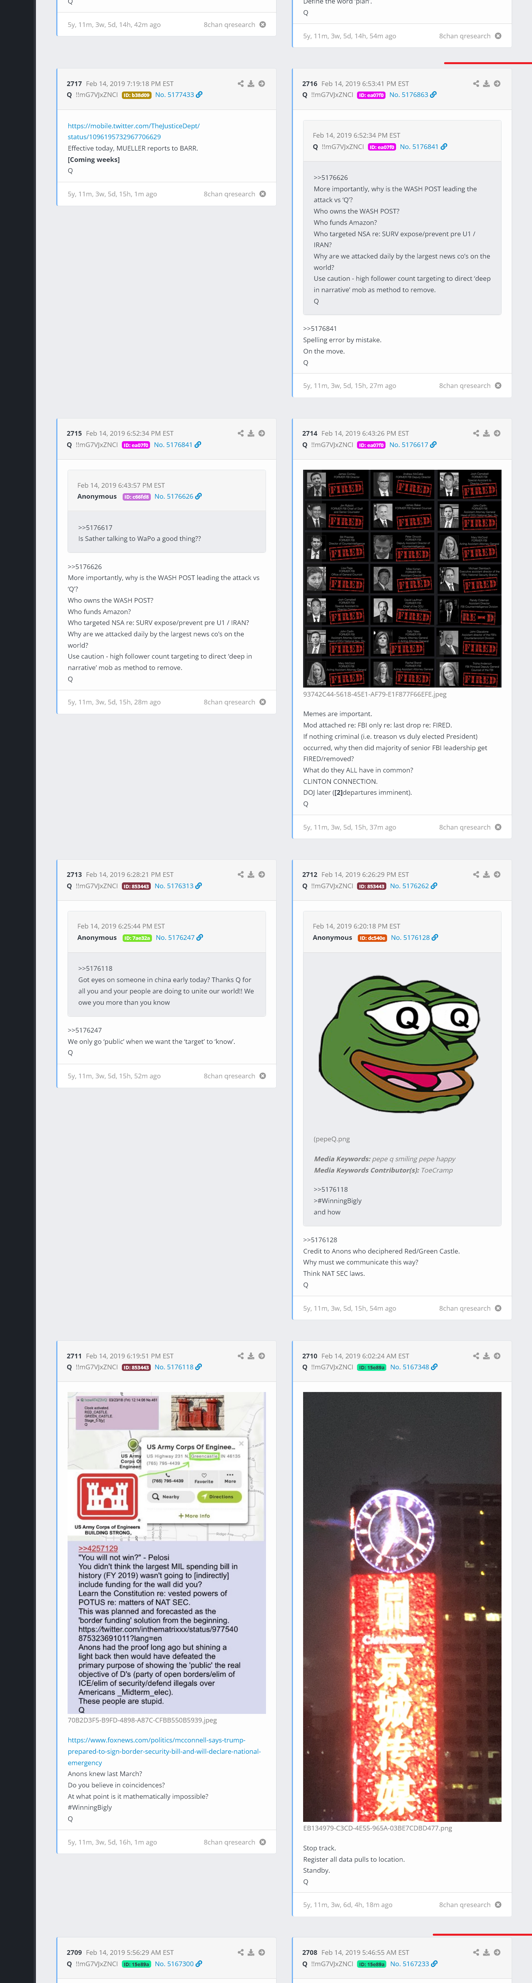Open post number No. 5176863

(409, 95)
